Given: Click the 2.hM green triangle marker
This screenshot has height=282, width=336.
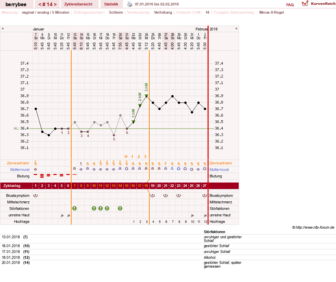Looking at the screenshot, I should [x=140, y=105].
